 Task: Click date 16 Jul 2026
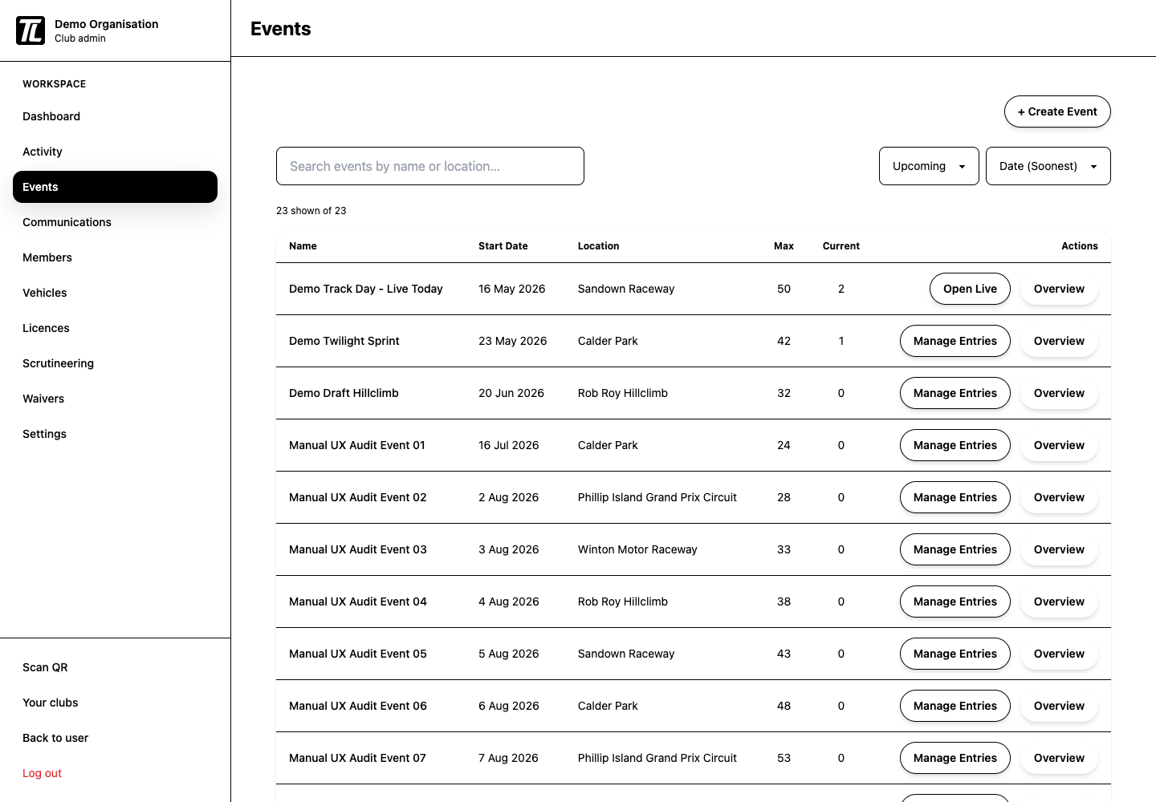click(x=509, y=445)
